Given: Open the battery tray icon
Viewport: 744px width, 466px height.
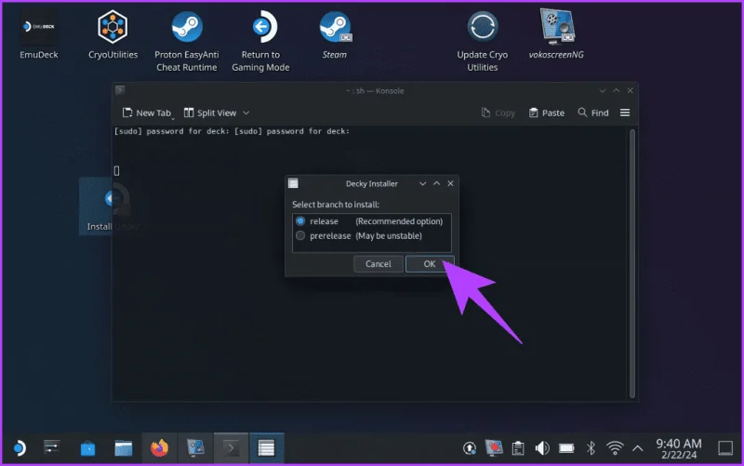Looking at the screenshot, I should 566,448.
